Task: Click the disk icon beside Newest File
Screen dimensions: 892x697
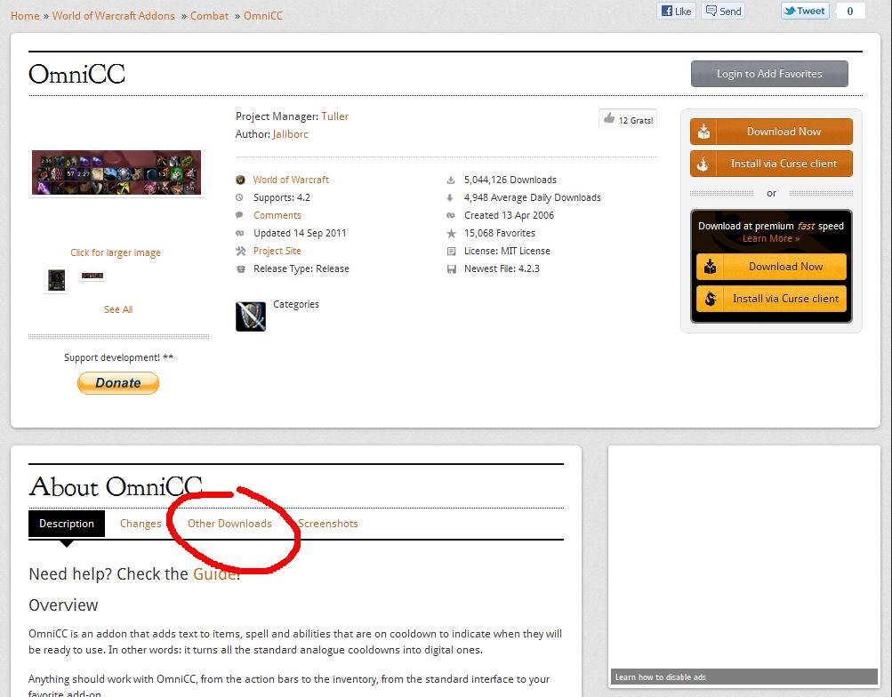Action: [x=451, y=268]
